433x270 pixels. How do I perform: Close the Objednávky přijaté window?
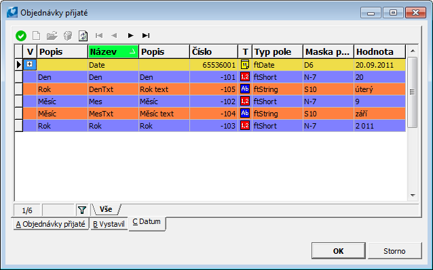point(415,13)
